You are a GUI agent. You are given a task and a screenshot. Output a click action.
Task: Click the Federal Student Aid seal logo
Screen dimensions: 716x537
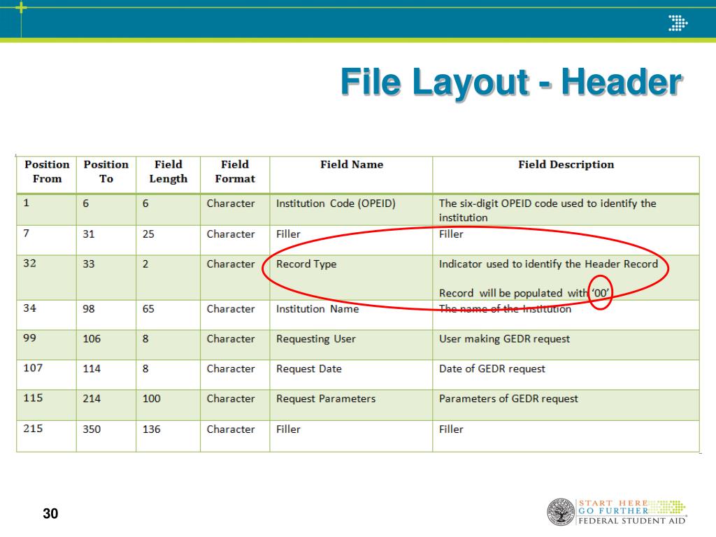(561, 511)
